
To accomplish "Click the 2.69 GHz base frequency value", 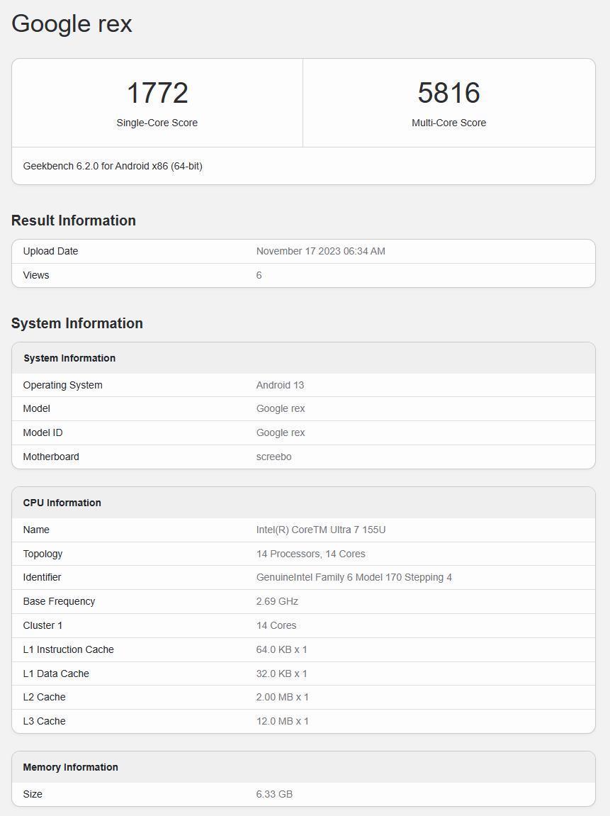I will [277, 601].
